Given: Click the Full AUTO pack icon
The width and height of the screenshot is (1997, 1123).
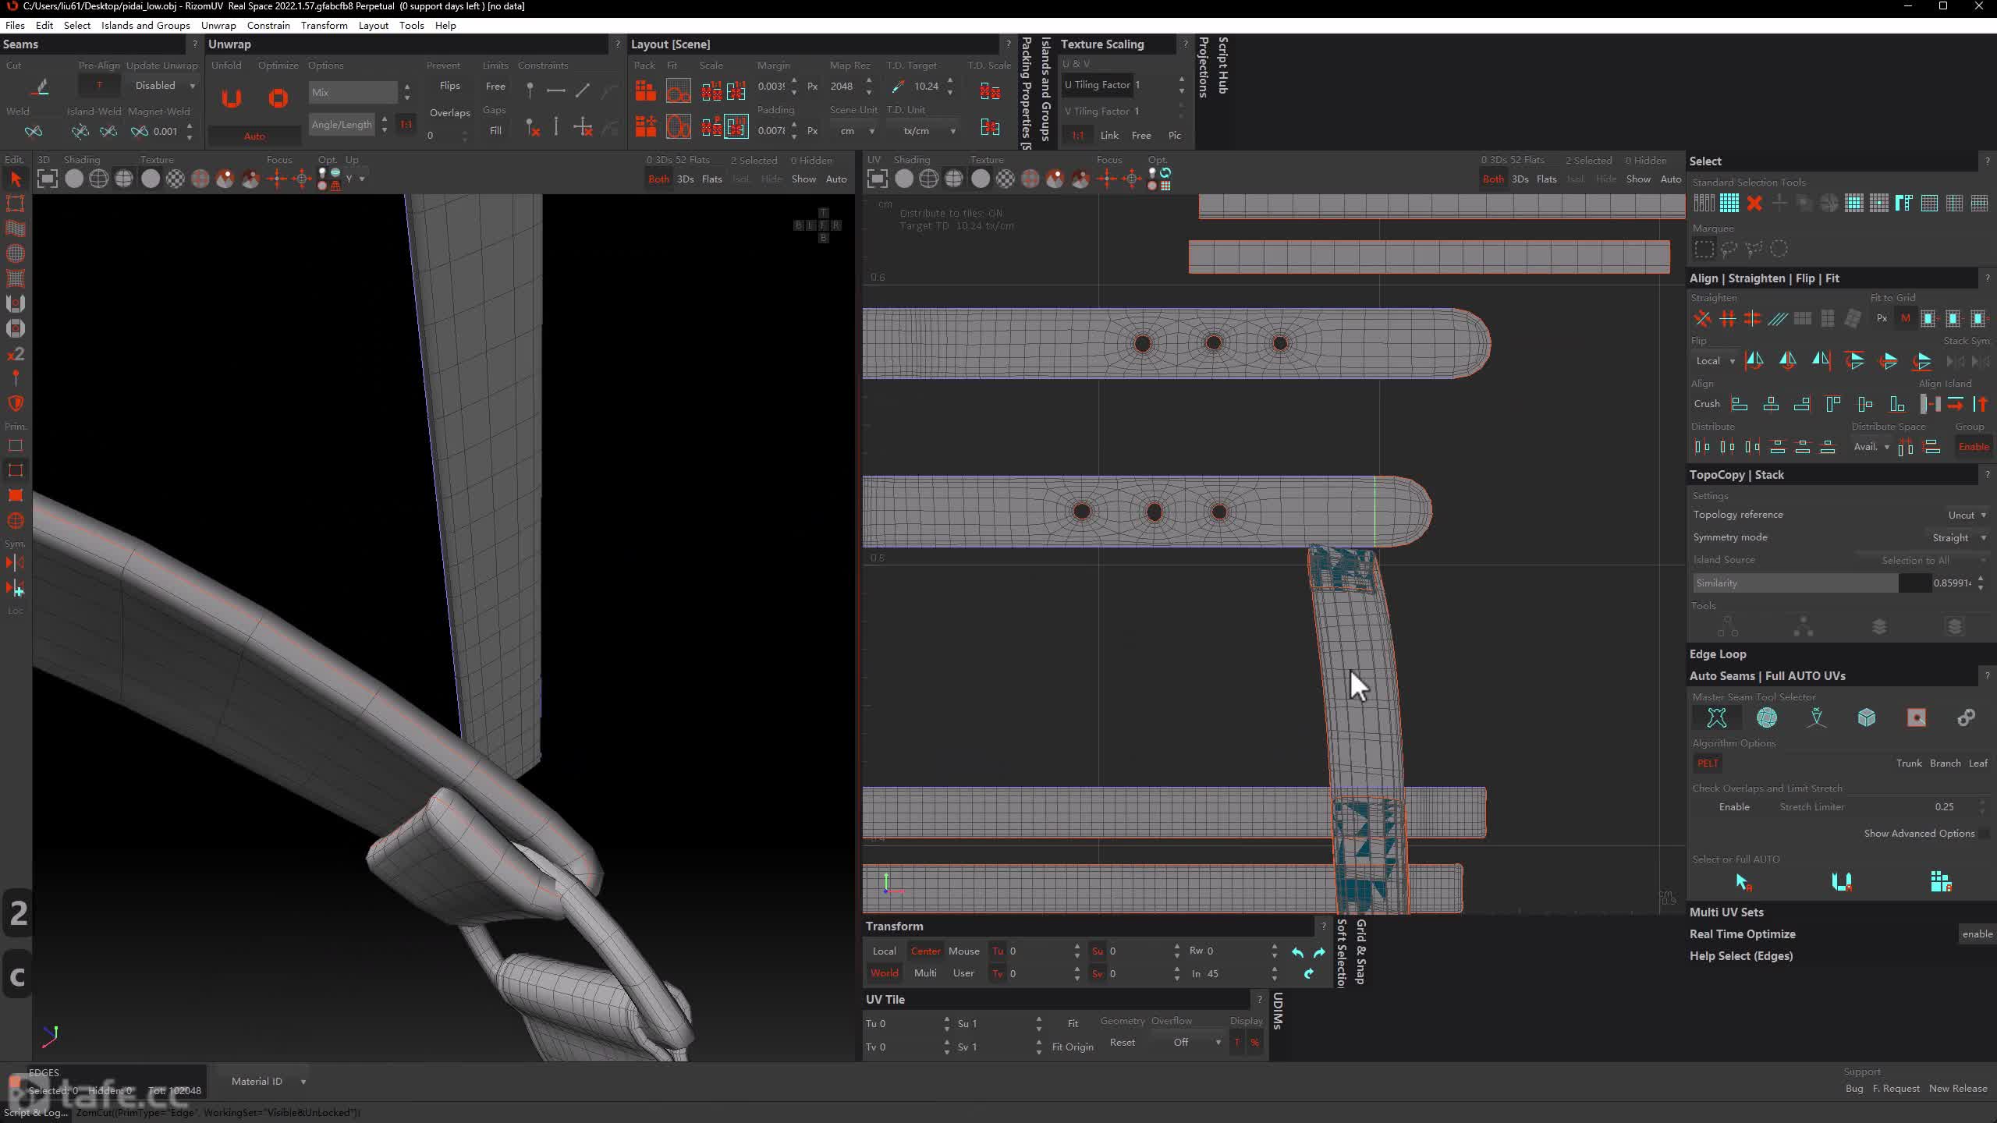Looking at the screenshot, I should 1941,882.
